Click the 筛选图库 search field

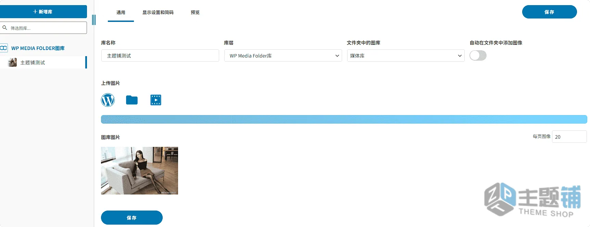pos(43,28)
